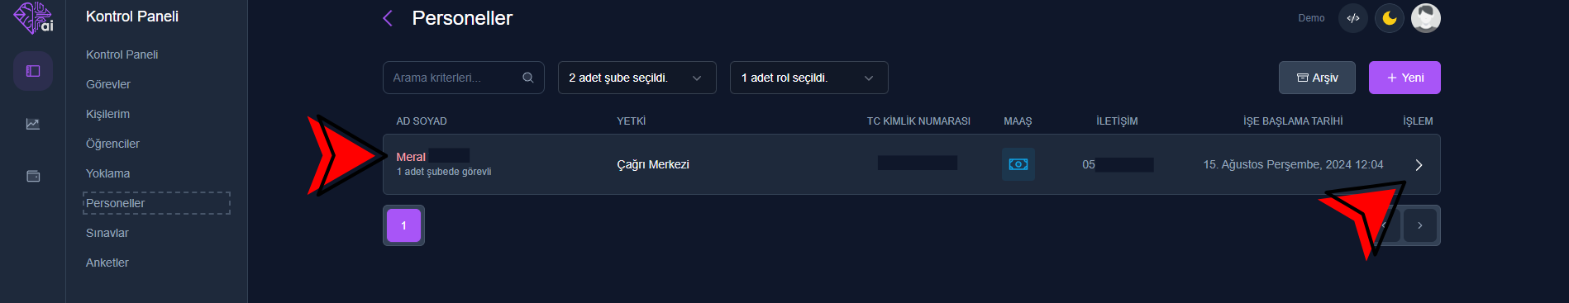Expand the '2 adet şube seçildi' dropdown
1569x303 pixels.
click(637, 78)
